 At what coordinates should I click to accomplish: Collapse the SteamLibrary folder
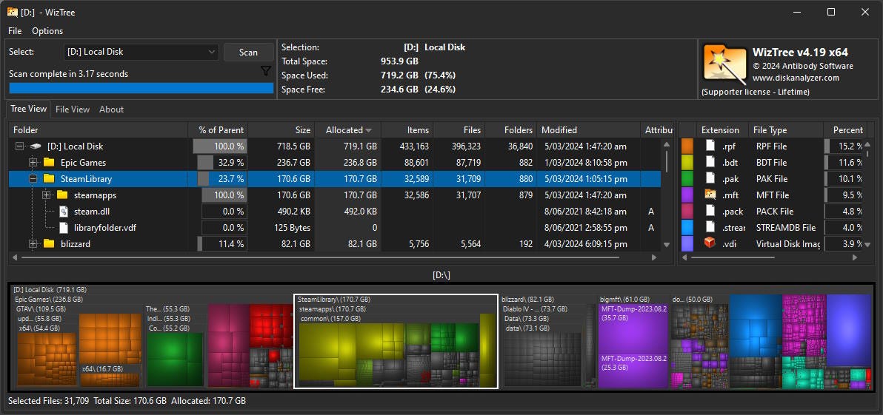pyautogui.click(x=33, y=179)
